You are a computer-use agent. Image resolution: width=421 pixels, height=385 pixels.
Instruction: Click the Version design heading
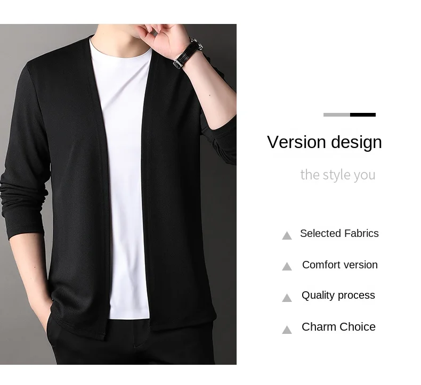[x=325, y=142]
